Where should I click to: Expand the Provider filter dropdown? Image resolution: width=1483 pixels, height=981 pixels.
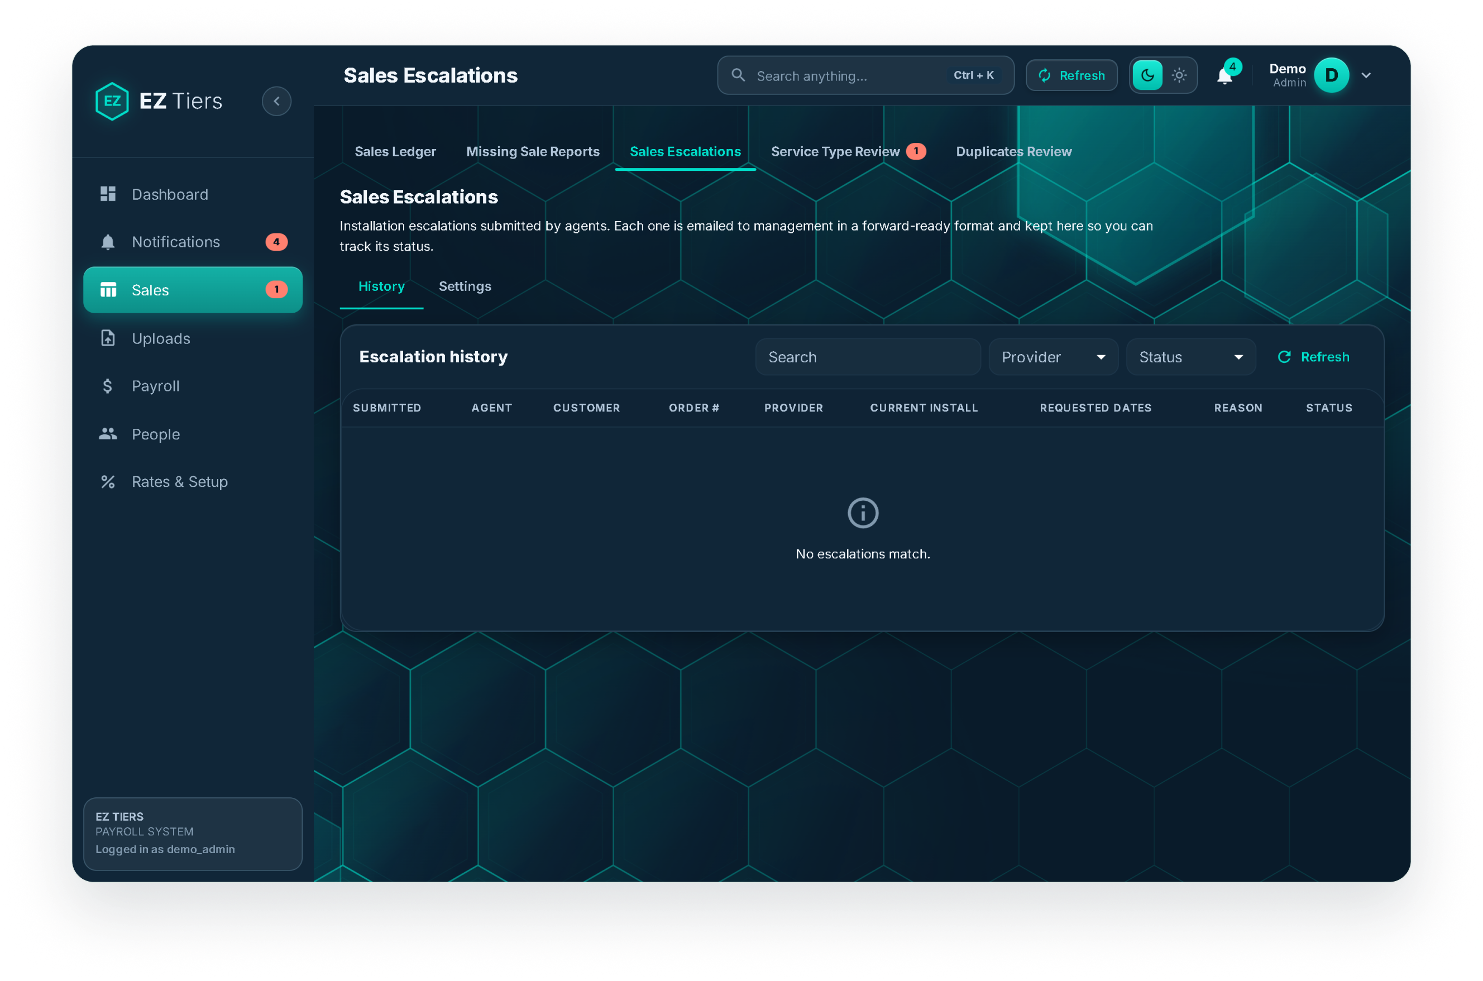pos(1053,357)
